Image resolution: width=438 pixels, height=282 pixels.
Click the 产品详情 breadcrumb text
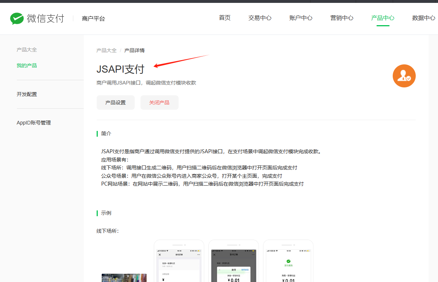point(134,50)
